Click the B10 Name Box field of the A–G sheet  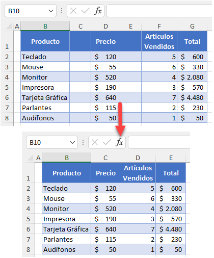coord(31,11)
